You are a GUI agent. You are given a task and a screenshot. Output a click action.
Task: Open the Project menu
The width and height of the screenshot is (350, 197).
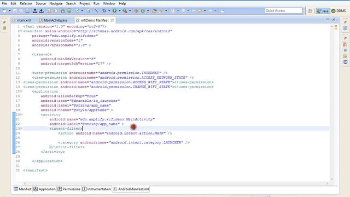tap(85, 4)
